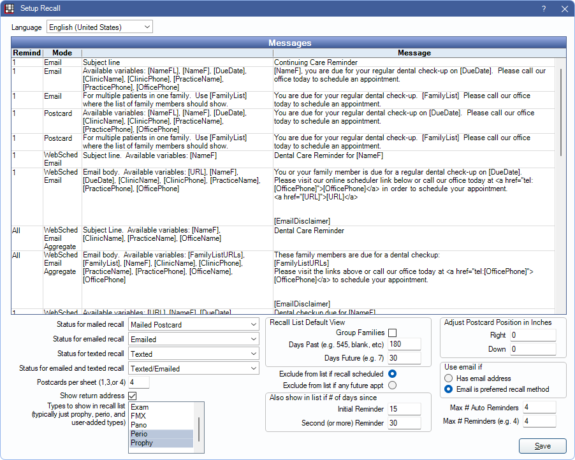Screen dimensions: 575x460
Task: Open Status for emailed recall dropdown
Action: (x=193, y=340)
